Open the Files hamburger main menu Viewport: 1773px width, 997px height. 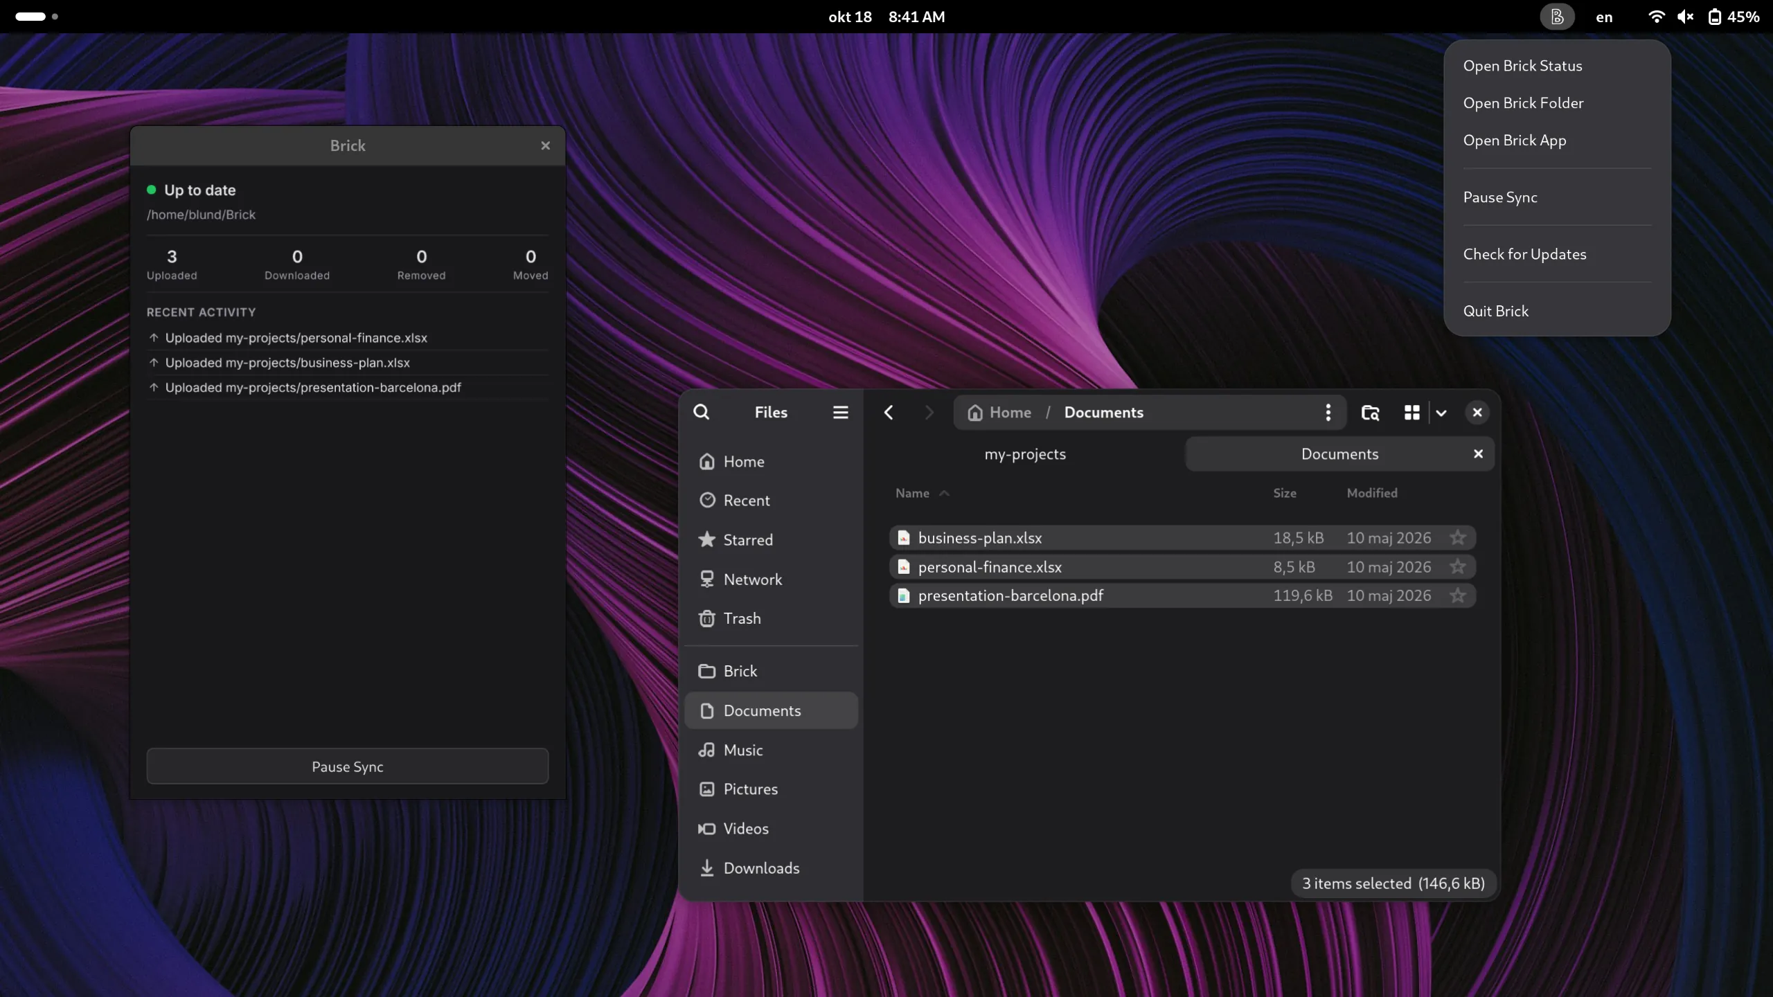click(x=840, y=413)
